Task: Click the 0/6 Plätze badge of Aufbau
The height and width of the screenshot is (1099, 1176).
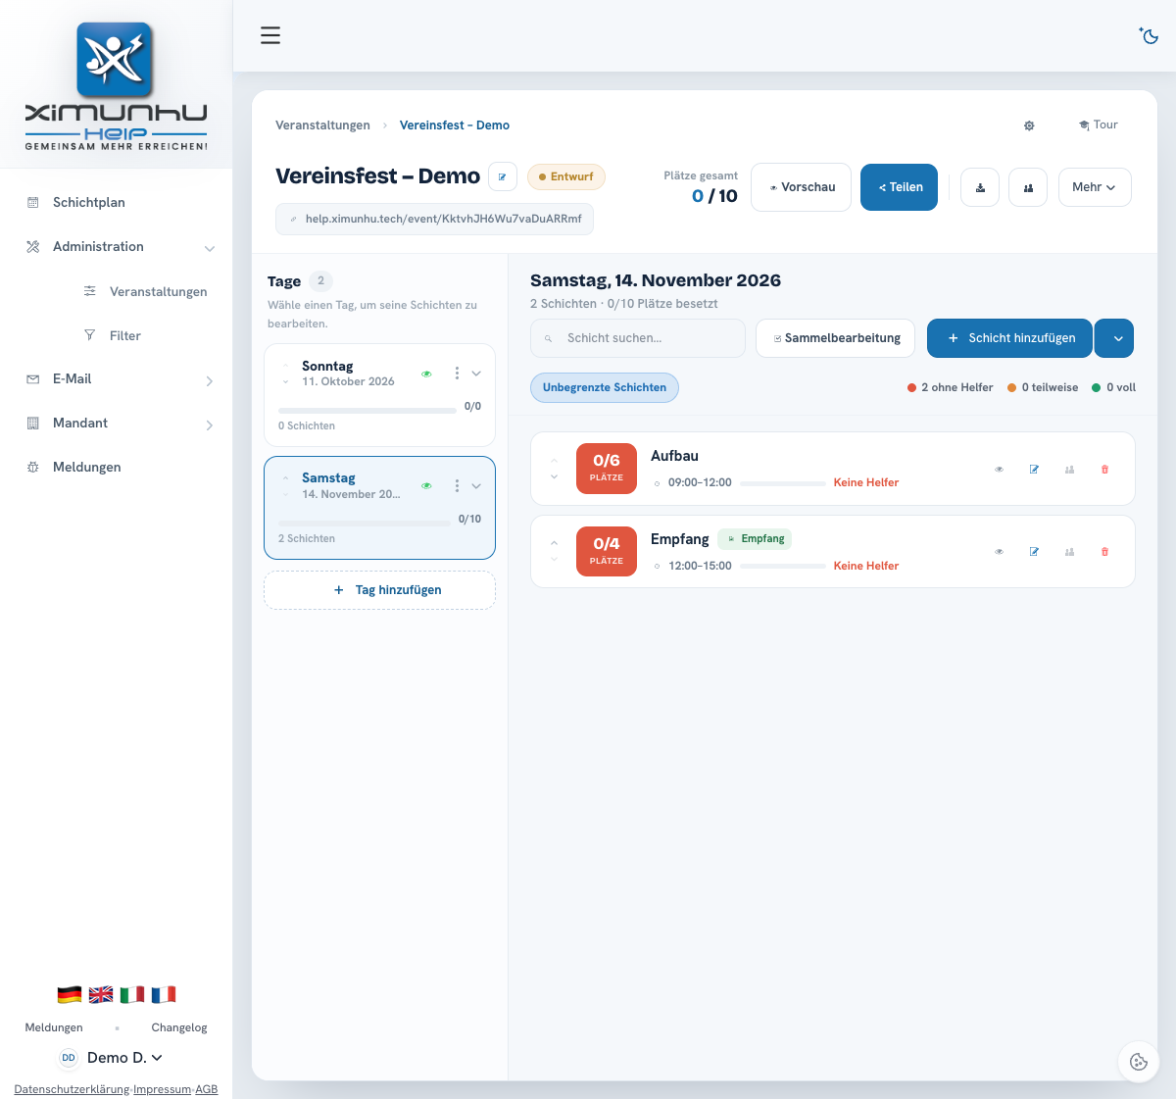Action: 607,467
